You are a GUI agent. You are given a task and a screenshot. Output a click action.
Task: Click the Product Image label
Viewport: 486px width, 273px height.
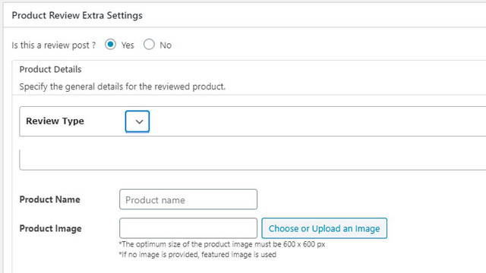[x=51, y=228]
